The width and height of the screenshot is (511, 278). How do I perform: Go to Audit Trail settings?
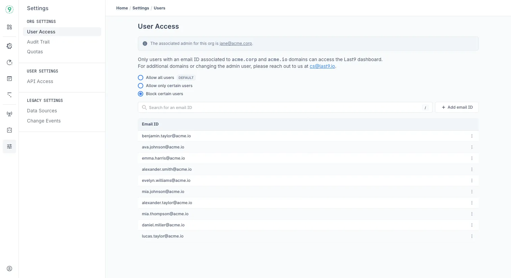tap(38, 42)
